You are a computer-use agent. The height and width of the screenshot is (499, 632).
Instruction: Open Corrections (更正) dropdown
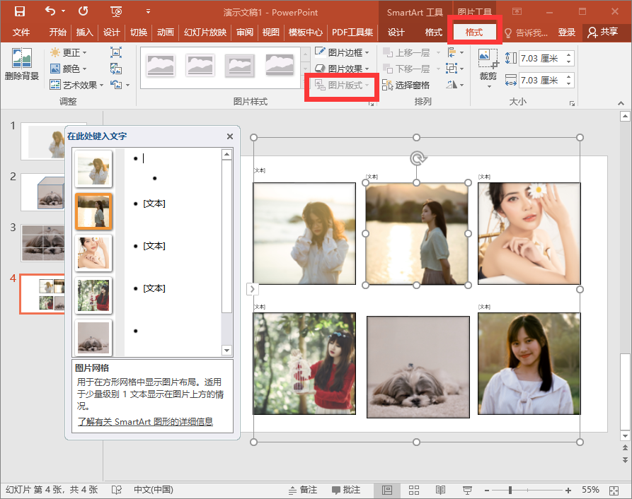[x=68, y=52]
